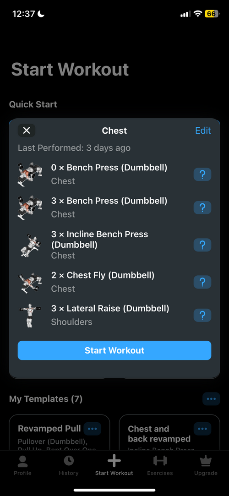Open help for 0 × Bench Press (Dumbbell)
This screenshot has width=229, height=496.
pyautogui.click(x=202, y=174)
